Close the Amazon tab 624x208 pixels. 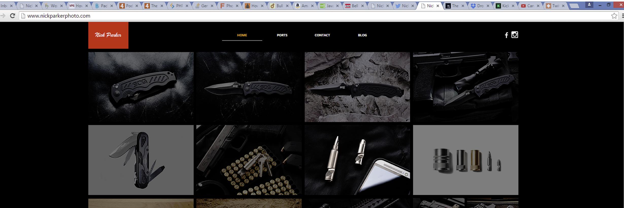[312, 6]
